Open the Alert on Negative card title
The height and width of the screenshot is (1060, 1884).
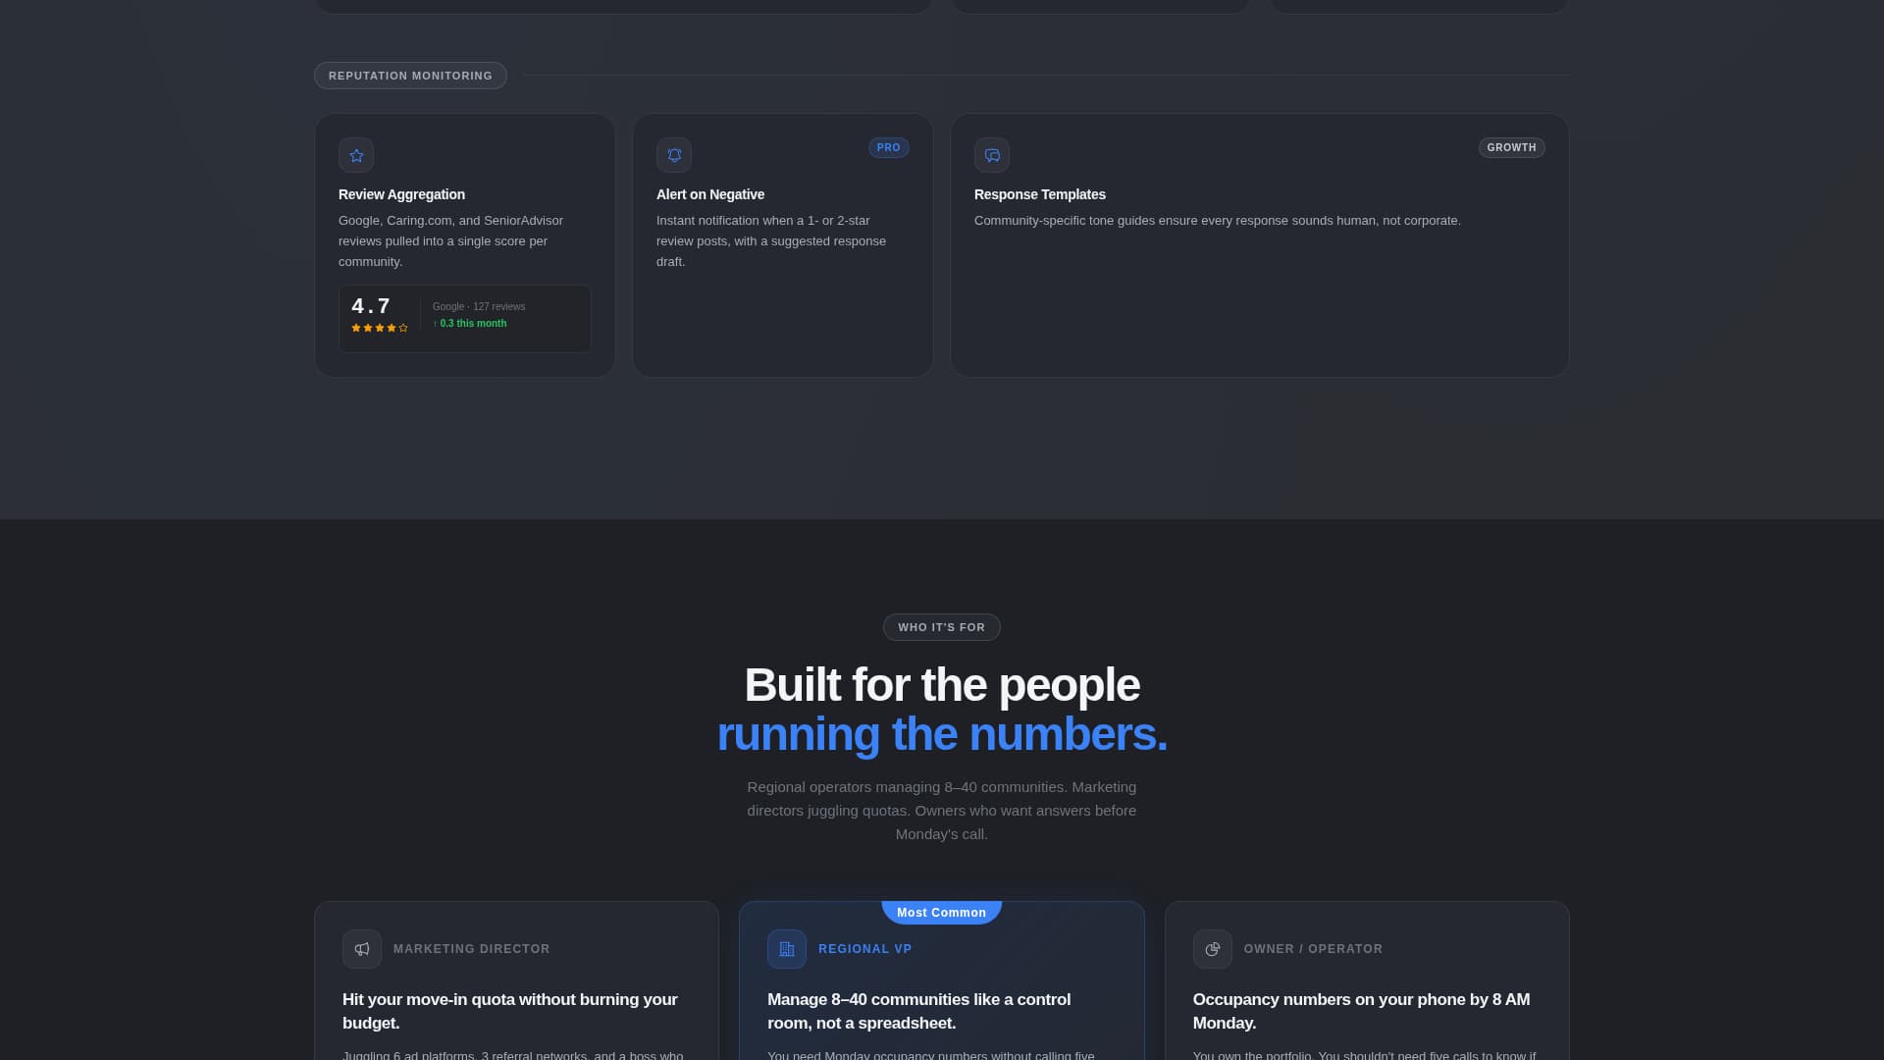point(710,194)
